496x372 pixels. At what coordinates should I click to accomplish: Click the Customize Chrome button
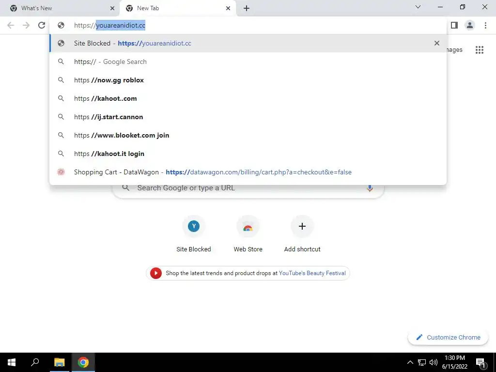[448, 337]
